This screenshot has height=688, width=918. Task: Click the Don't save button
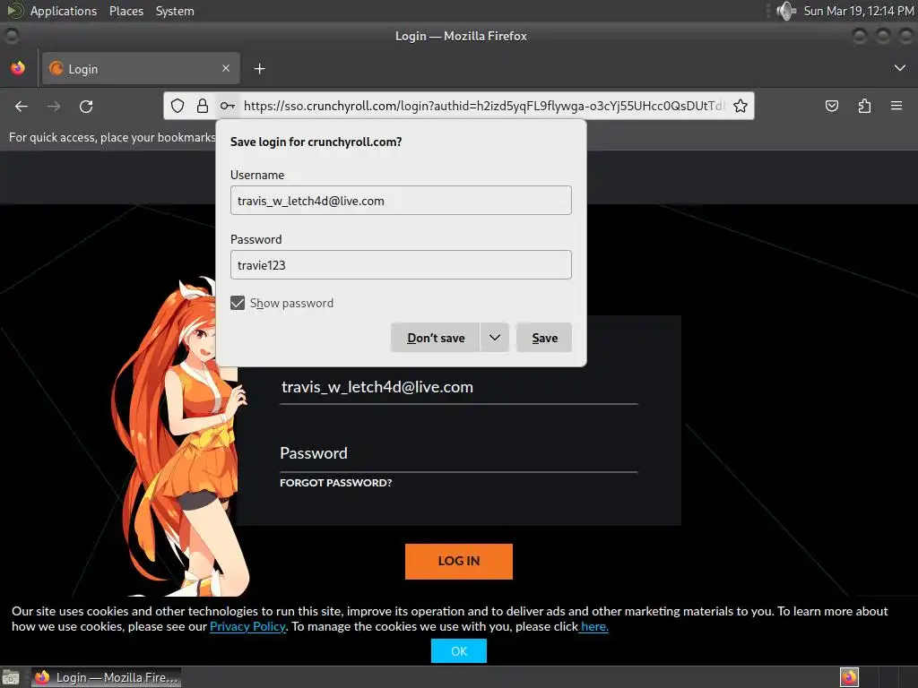click(436, 338)
